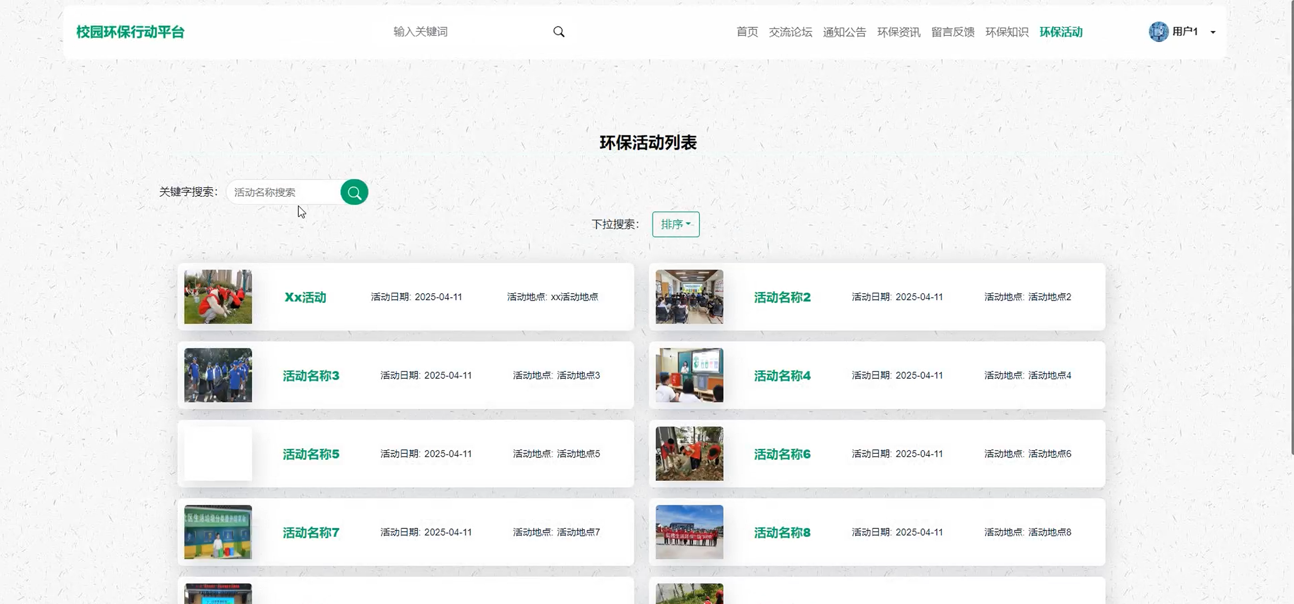Viewport: 1294px width, 604px height.
Task: Click the magnifier icon in top search bar
Action: [x=558, y=32]
